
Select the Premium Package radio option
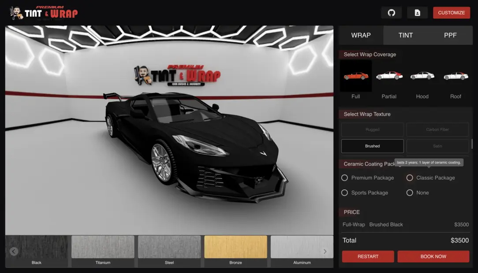pyautogui.click(x=345, y=178)
